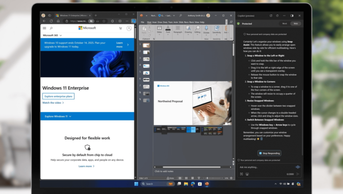Open Font dropdown in PowerPoint ribbon
The width and height of the screenshot is (343, 194).
[x=168, y=30]
